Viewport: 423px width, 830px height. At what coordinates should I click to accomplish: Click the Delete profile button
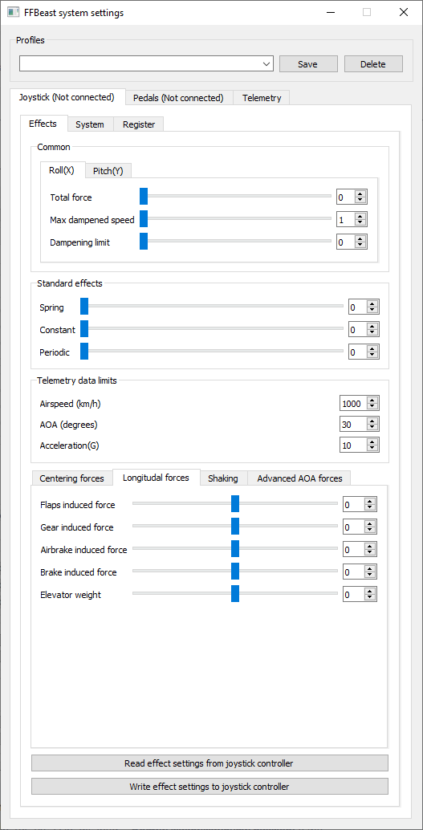point(373,64)
